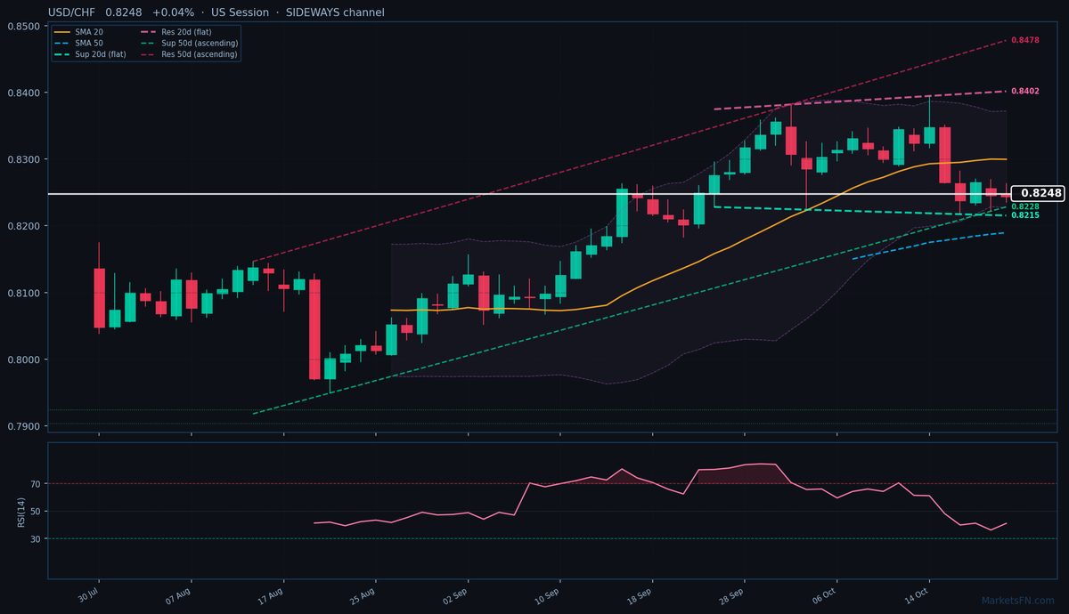Click the SIDEWAYS channel label in title
This screenshot has width=1069, height=614.
[336, 12]
